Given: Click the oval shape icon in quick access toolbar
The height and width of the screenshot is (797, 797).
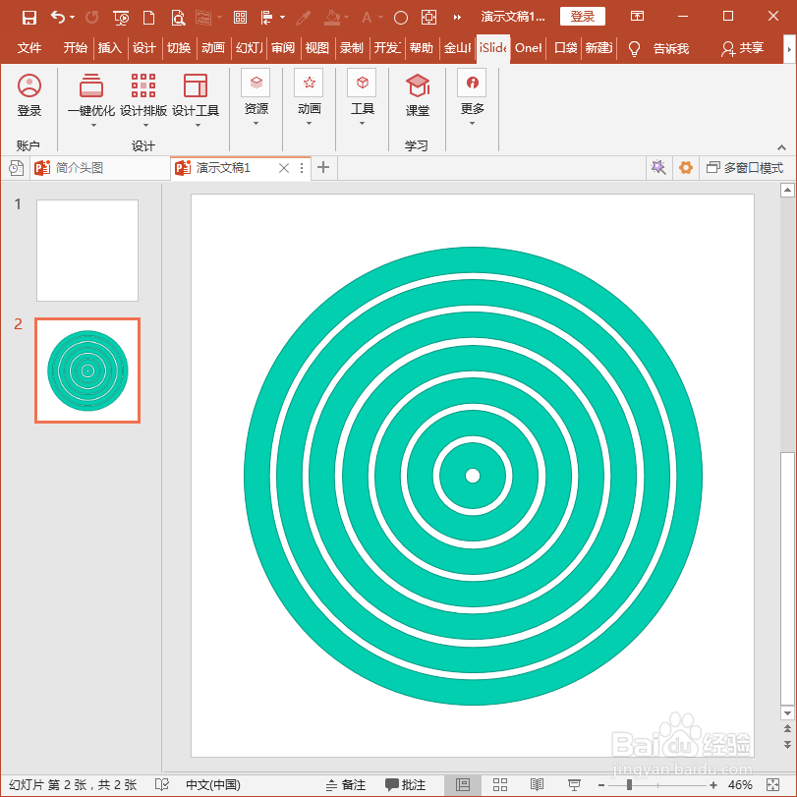Looking at the screenshot, I should pyautogui.click(x=401, y=19).
